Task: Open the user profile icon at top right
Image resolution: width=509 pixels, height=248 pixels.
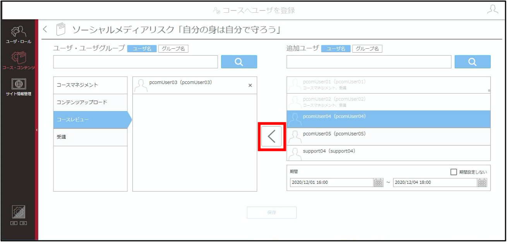Action: click(x=492, y=10)
